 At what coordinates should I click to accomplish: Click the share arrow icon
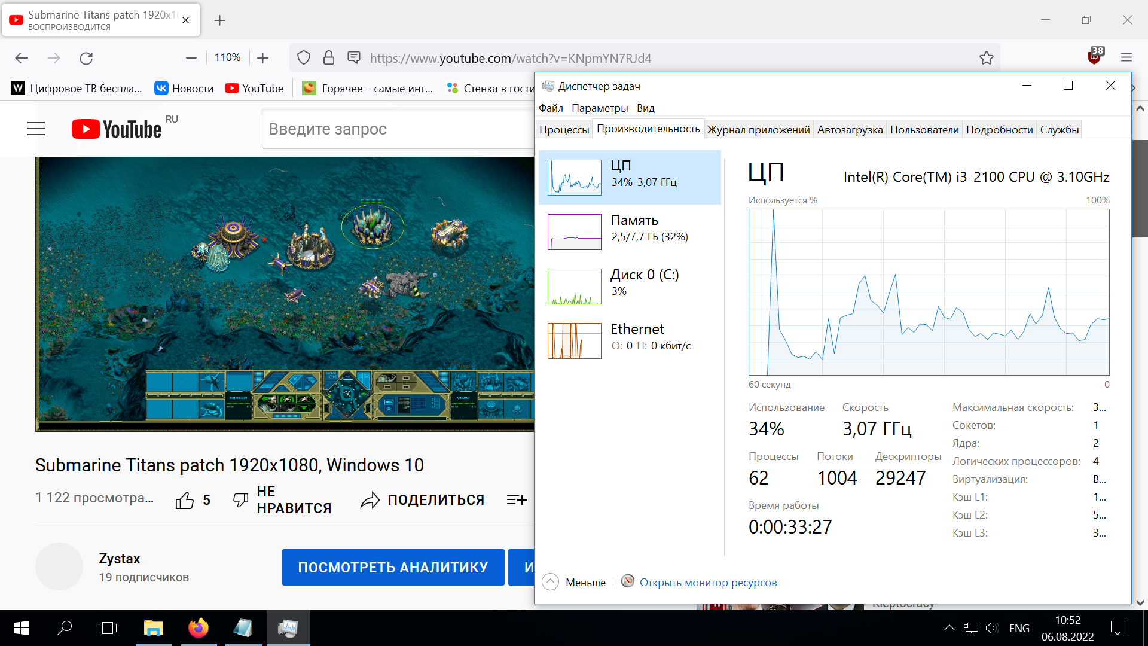(x=370, y=500)
